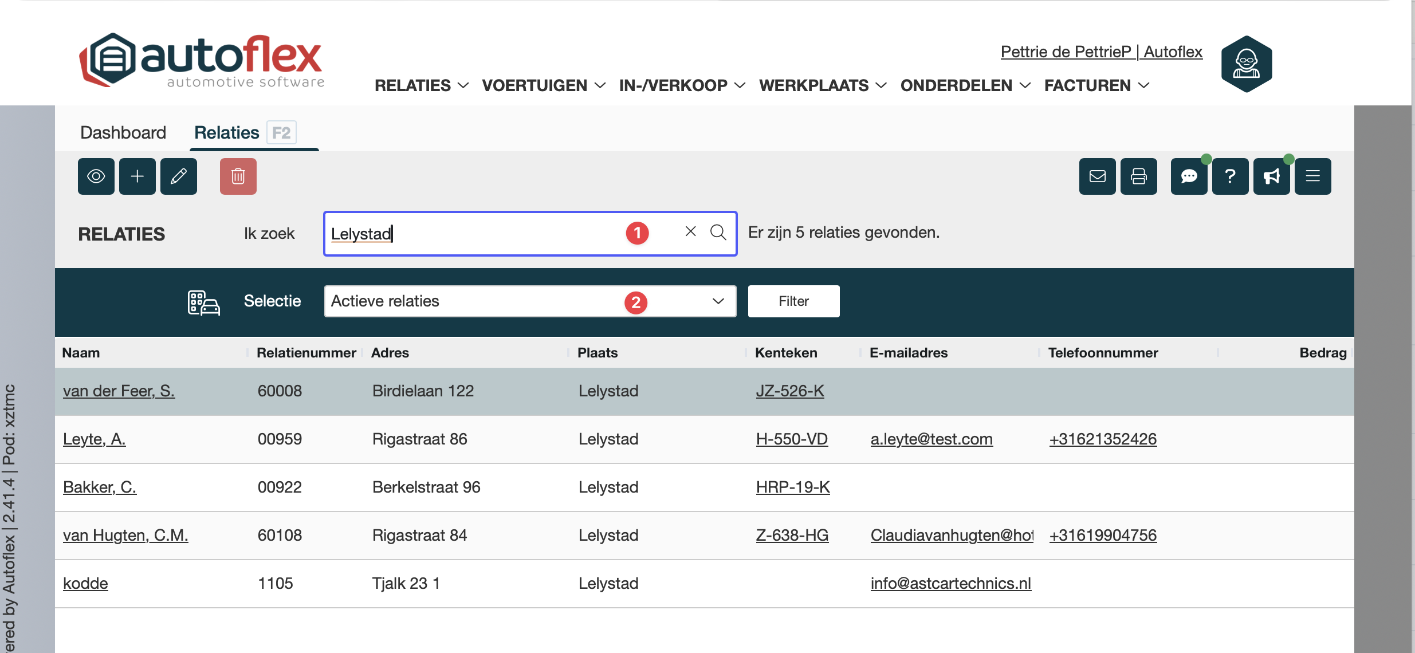The height and width of the screenshot is (653, 1415).
Task: Open license plate HRP-19-K
Action: (x=793, y=487)
